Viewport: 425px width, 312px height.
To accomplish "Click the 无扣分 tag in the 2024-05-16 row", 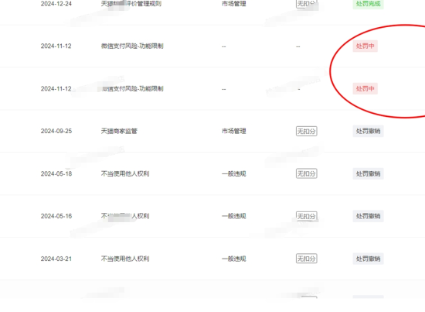I will (x=306, y=216).
